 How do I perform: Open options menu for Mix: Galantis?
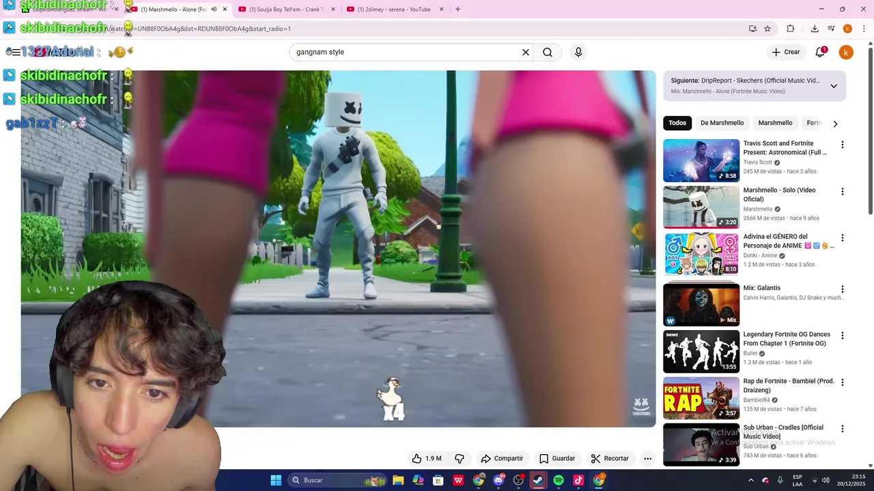(x=842, y=289)
